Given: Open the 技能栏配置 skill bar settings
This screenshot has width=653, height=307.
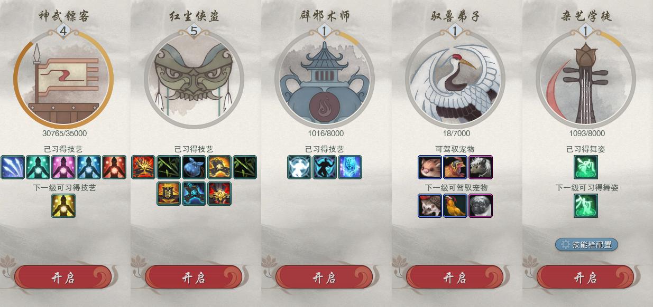Looking at the screenshot, I should click(x=586, y=245).
